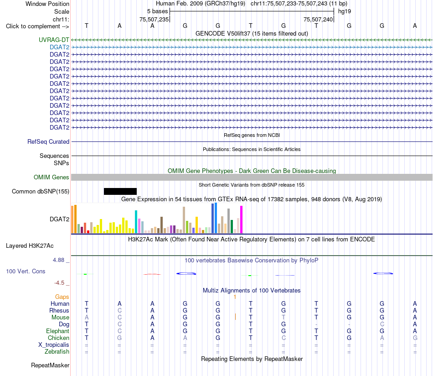433x376 pixels.
Task: Open GENCODE V50lift37 track title
Action: 252,33
